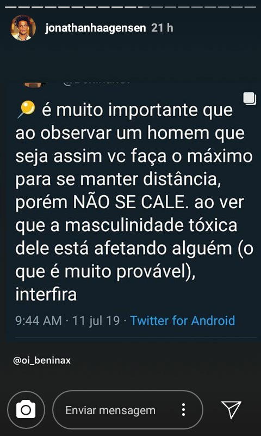Tap the paper plane share icon
261x436 pixels.
pos(231,410)
